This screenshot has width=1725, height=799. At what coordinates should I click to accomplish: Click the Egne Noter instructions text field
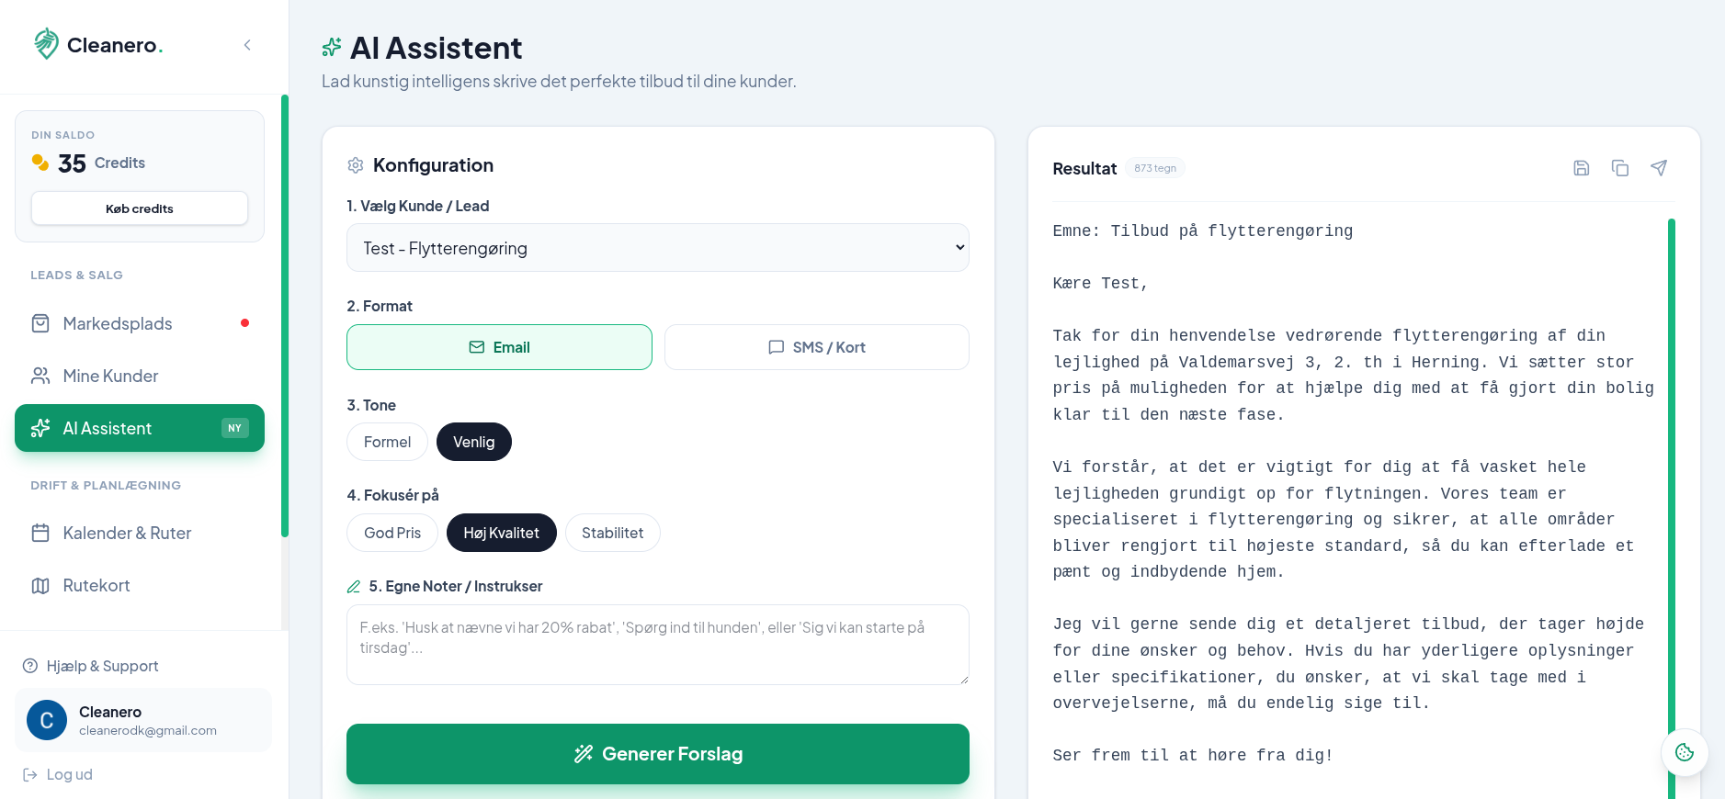[657, 645]
